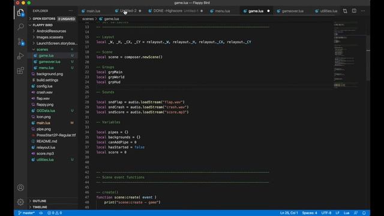The image size is (384, 216).
Task: Click Ln 25, Col 1 in status bar
Action: click(x=289, y=213)
